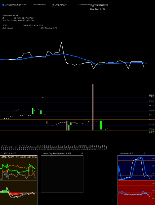Click the 'Stochastics & R' panel title
Screen dimensions: 155x205
[x=126, y=153]
